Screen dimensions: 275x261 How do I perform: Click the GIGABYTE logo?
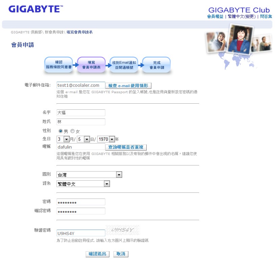(36, 9)
